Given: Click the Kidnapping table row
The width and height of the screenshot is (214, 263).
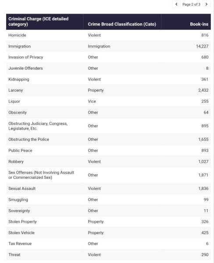Looking at the screenshot, I should [108, 79].
